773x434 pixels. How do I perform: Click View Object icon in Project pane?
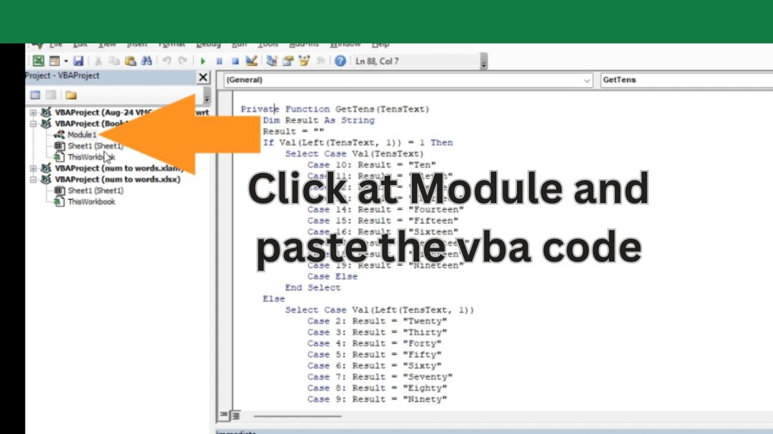pyautogui.click(x=51, y=95)
